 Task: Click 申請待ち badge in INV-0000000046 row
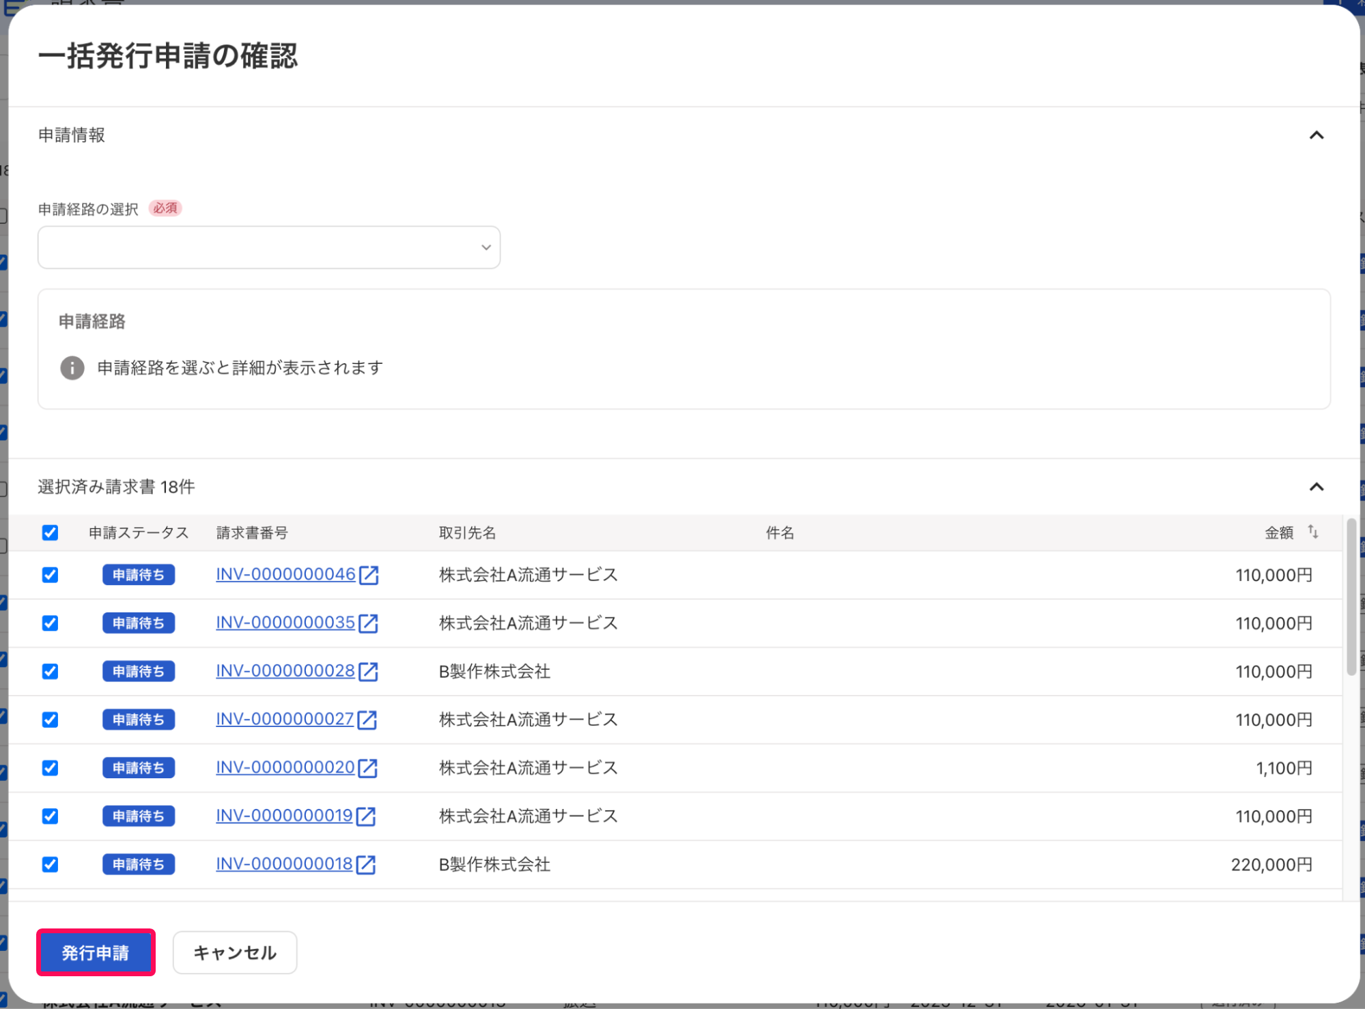pos(139,575)
